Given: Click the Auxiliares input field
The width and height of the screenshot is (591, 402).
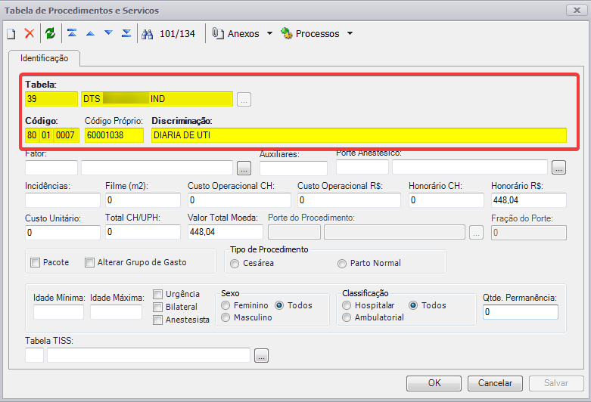Looking at the screenshot, I should (x=294, y=168).
